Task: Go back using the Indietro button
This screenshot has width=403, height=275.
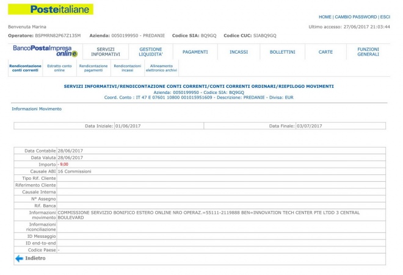Action: tap(35, 259)
